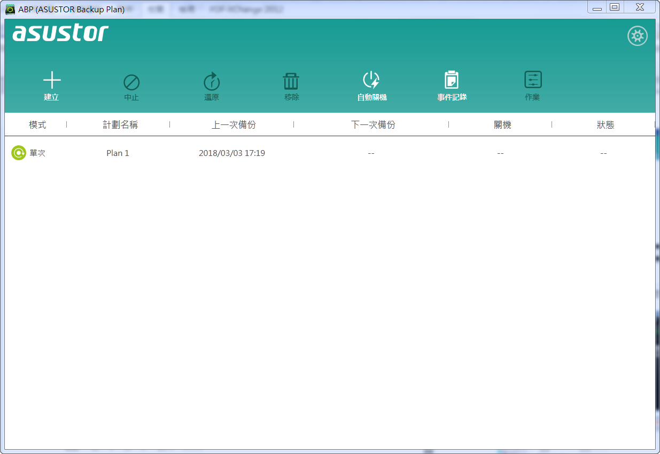Image resolution: width=660 pixels, height=454 pixels.
Task: Sort by 關機 column header
Action: coord(502,124)
